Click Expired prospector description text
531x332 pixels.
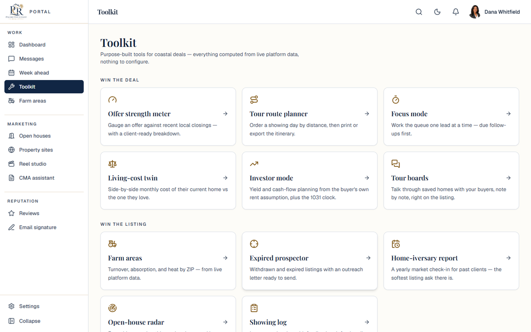pos(306,274)
